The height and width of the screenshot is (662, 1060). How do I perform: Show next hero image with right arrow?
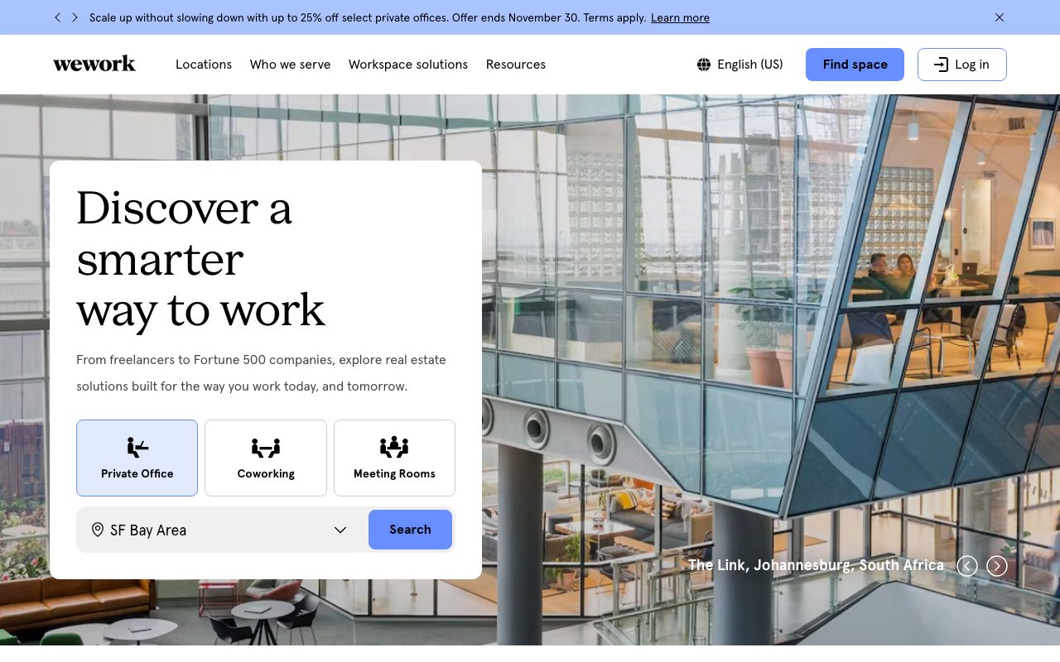click(x=997, y=566)
